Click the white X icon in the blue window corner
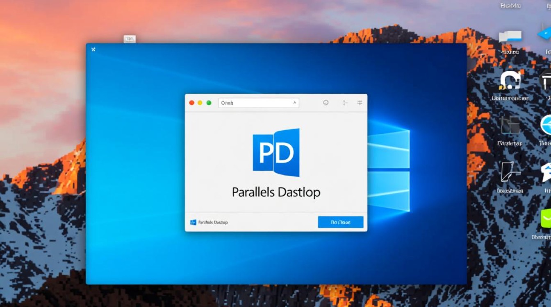This screenshot has width=551, height=307. tap(93, 50)
